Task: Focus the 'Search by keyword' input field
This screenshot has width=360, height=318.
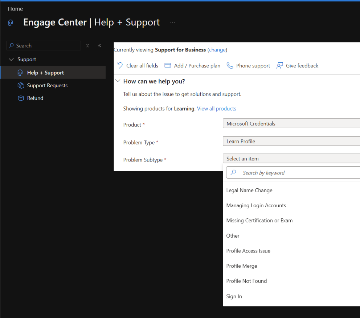Action: [x=293, y=172]
